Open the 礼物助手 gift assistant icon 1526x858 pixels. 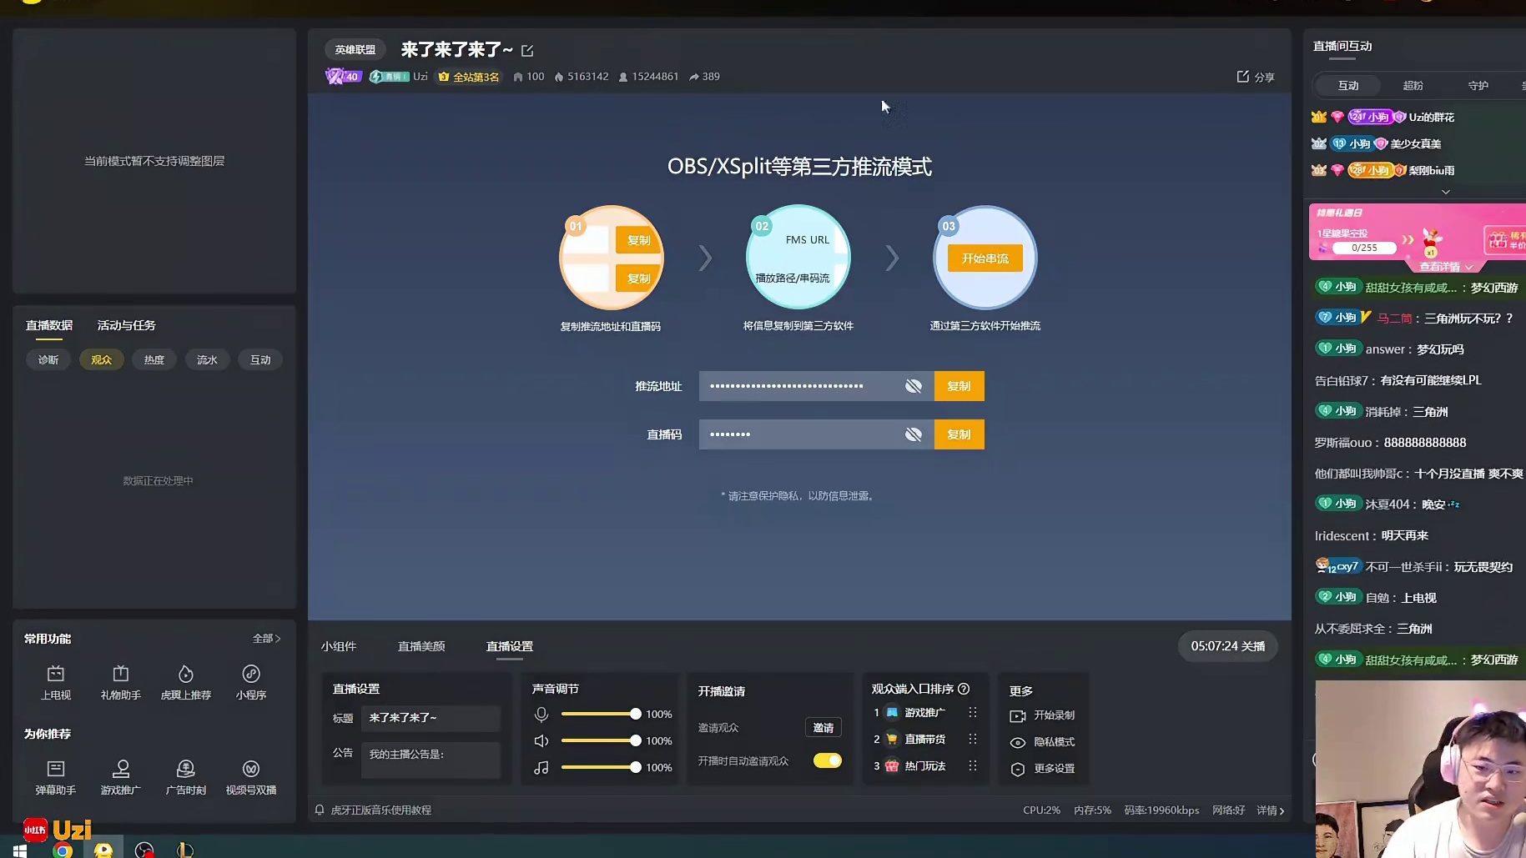click(120, 674)
